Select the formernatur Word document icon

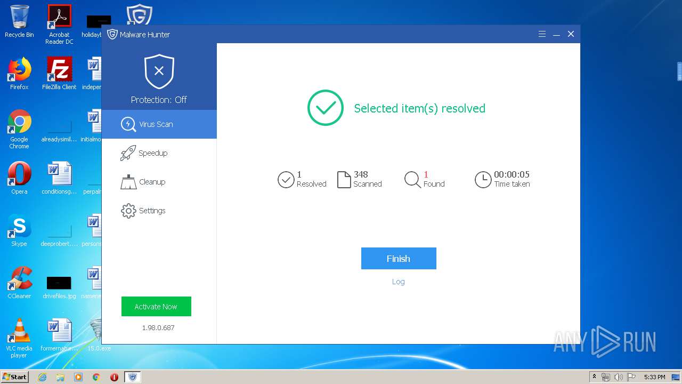pyautogui.click(x=59, y=335)
